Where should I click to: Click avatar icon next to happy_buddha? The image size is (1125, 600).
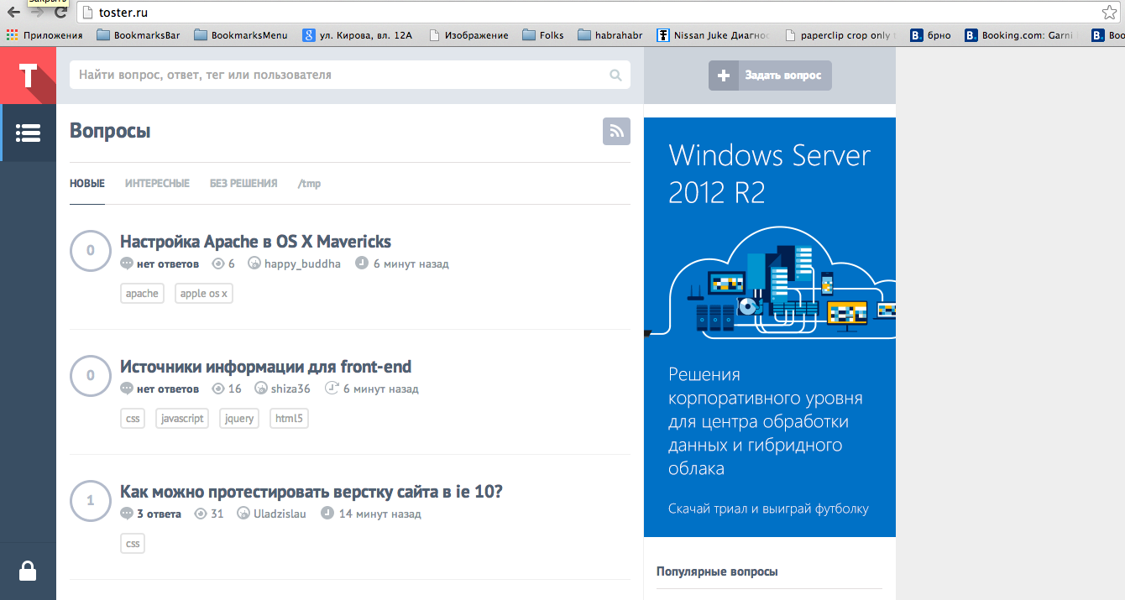[254, 263]
